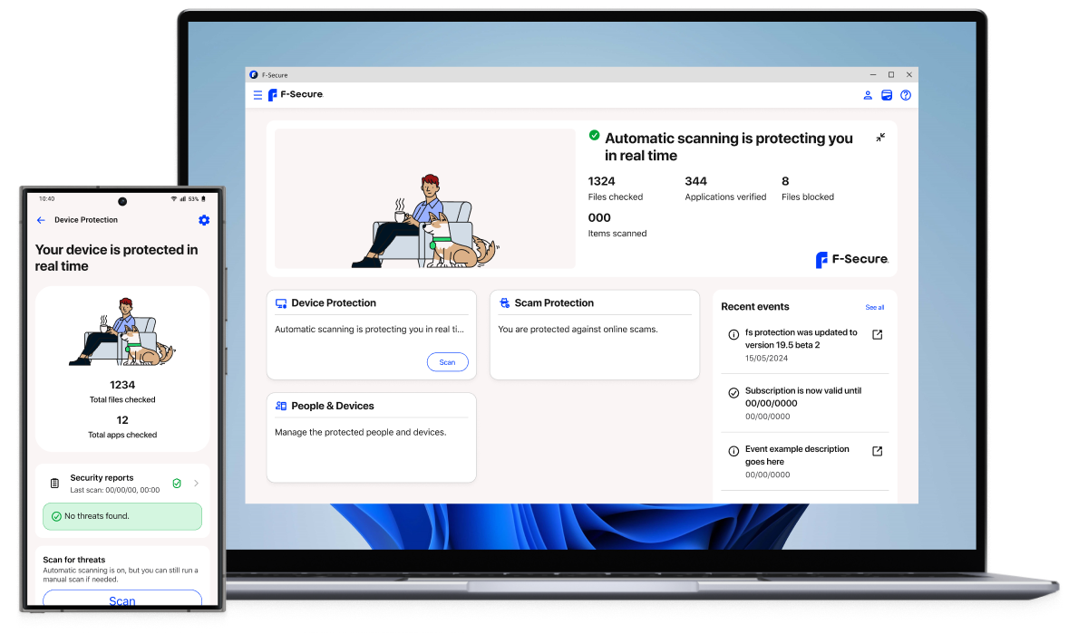1088x633 pixels.
Task: Click info icon beside Event example description
Action: point(733,451)
